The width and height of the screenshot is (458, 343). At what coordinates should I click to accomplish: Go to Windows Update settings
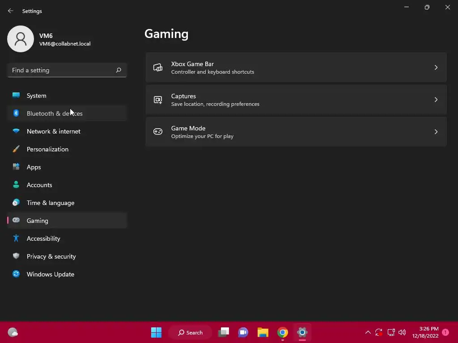coord(67,274)
